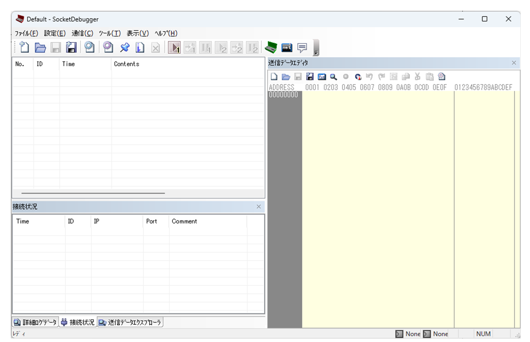Switch to the 送信データエクスプローラ tab
The height and width of the screenshot is (342, 530).
(130, 322)
